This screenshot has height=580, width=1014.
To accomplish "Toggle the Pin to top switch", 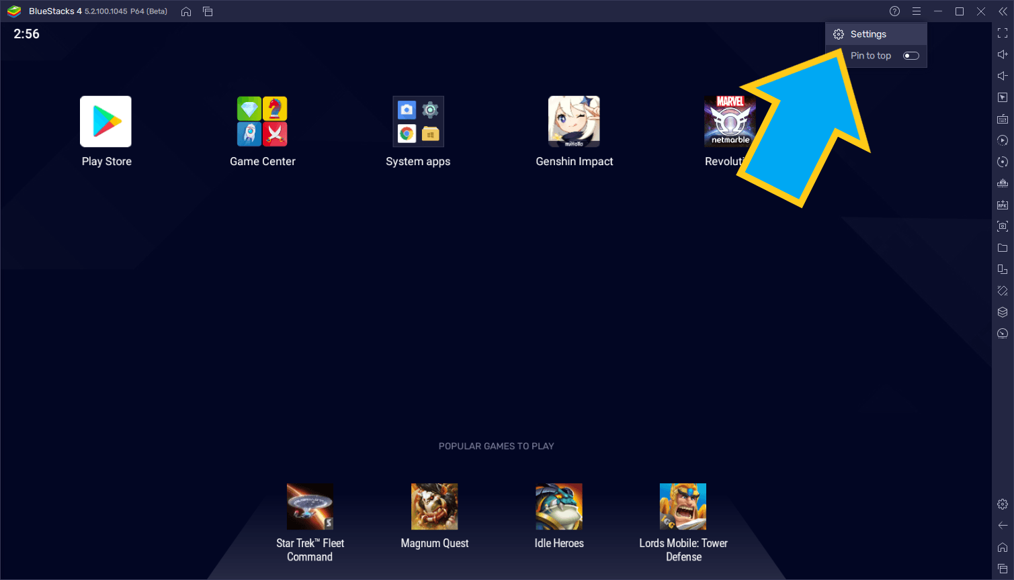I will pyautogui.click(x=911, y=56).
